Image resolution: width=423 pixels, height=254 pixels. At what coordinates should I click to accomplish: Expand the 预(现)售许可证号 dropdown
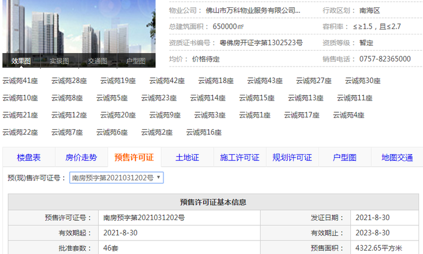(116, 178)
